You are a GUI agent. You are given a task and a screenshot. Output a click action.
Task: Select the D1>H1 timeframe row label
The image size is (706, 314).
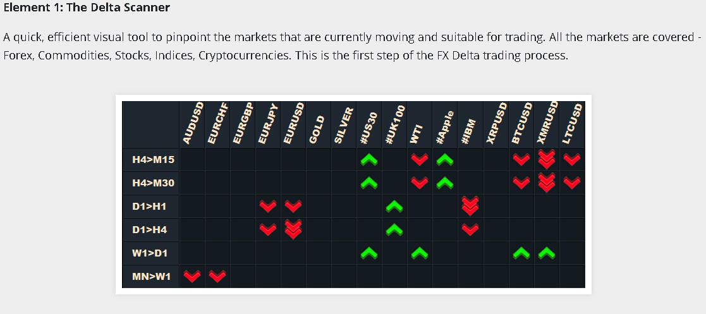point(149,206)
